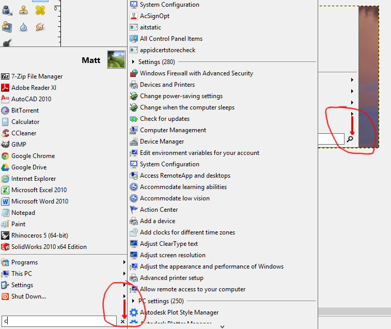
Task: Open Device Manager from the search results
Action: [x=162, y=142]
